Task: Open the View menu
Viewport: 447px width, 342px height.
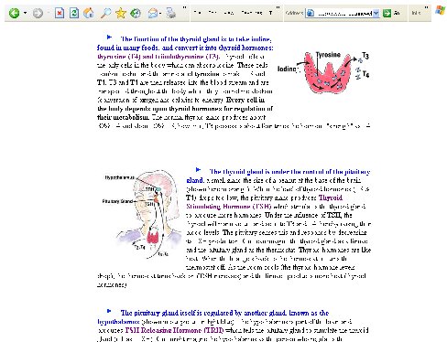Action: pyautogui.click(x=229, y=13)
